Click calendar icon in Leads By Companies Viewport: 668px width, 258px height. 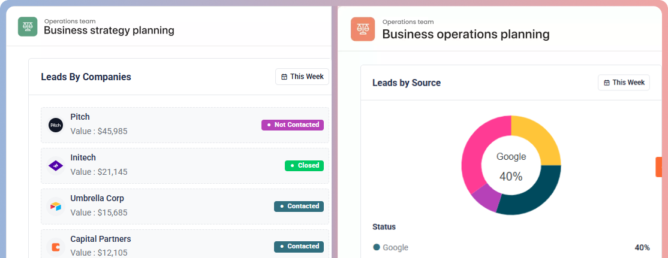(284, 77)
